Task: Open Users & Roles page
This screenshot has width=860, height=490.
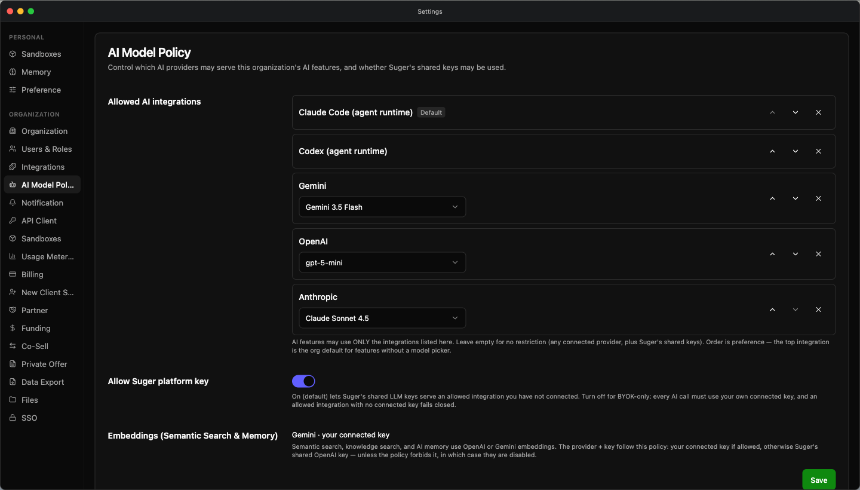Action: click(x=42, y=149)
